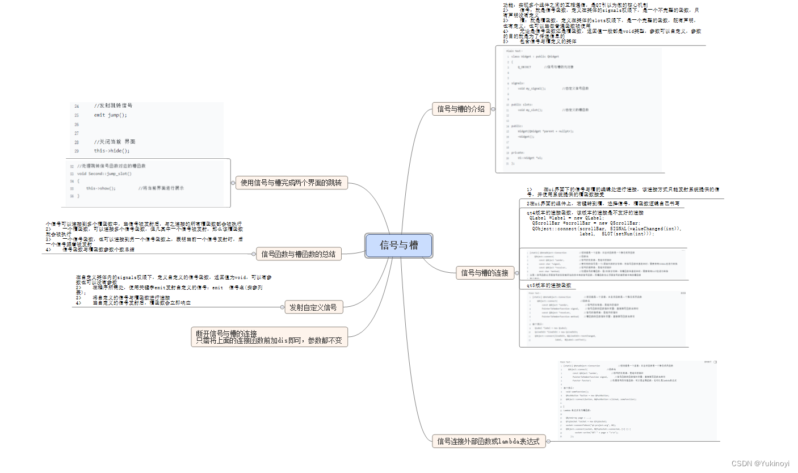Select the 信号连接外部函数或lambda表达式 node
The width and height of the screenshot is (798, 473).
tap(489, 441)
